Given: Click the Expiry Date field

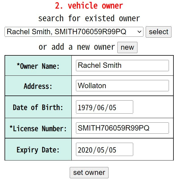Looking at the screenshot, I should (x=105, y=149).
